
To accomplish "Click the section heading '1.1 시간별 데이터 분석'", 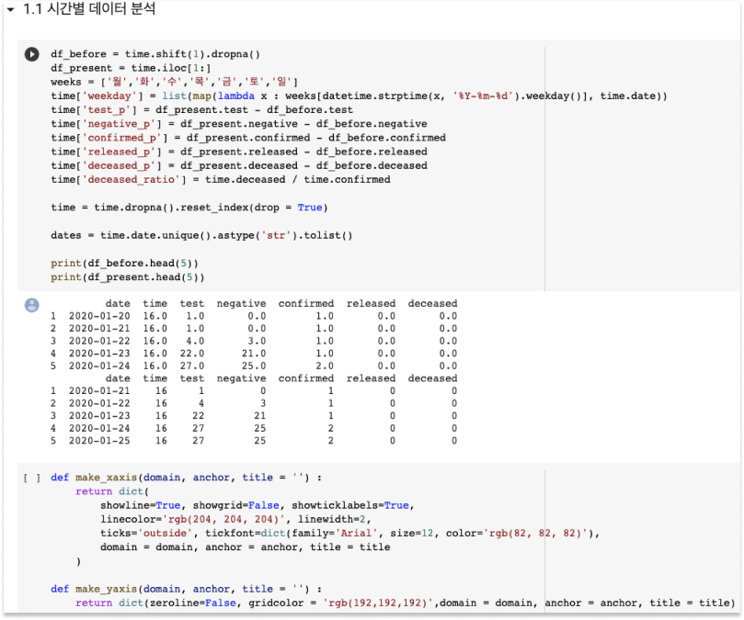I will click(89, 8).
